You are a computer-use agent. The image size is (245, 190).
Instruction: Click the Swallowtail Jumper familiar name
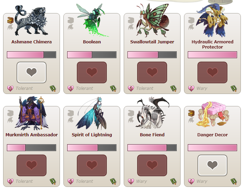click(152, 42)
